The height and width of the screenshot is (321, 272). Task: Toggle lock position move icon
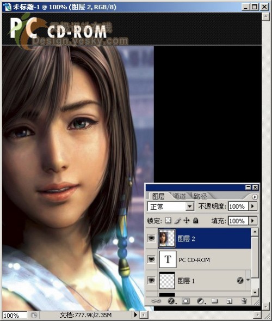coord(187,221)
